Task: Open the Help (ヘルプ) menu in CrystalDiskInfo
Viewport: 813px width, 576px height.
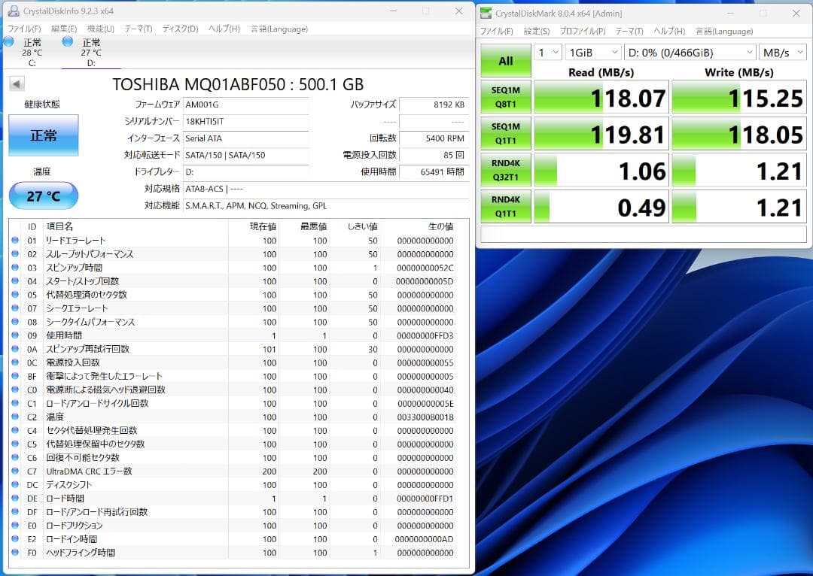Action: coord(224,29)
